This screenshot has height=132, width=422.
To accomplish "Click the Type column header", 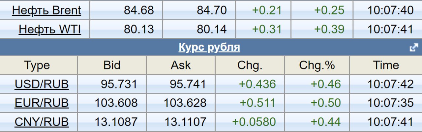I will click(37, 65).
